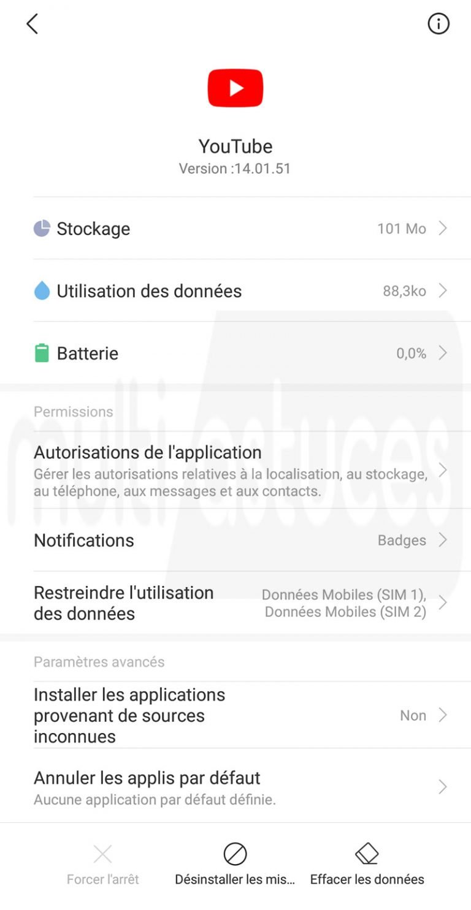The width and height of the screenshot is (471, 910).
Task: Tap the green Batterie icon
Action: [42, 354]
